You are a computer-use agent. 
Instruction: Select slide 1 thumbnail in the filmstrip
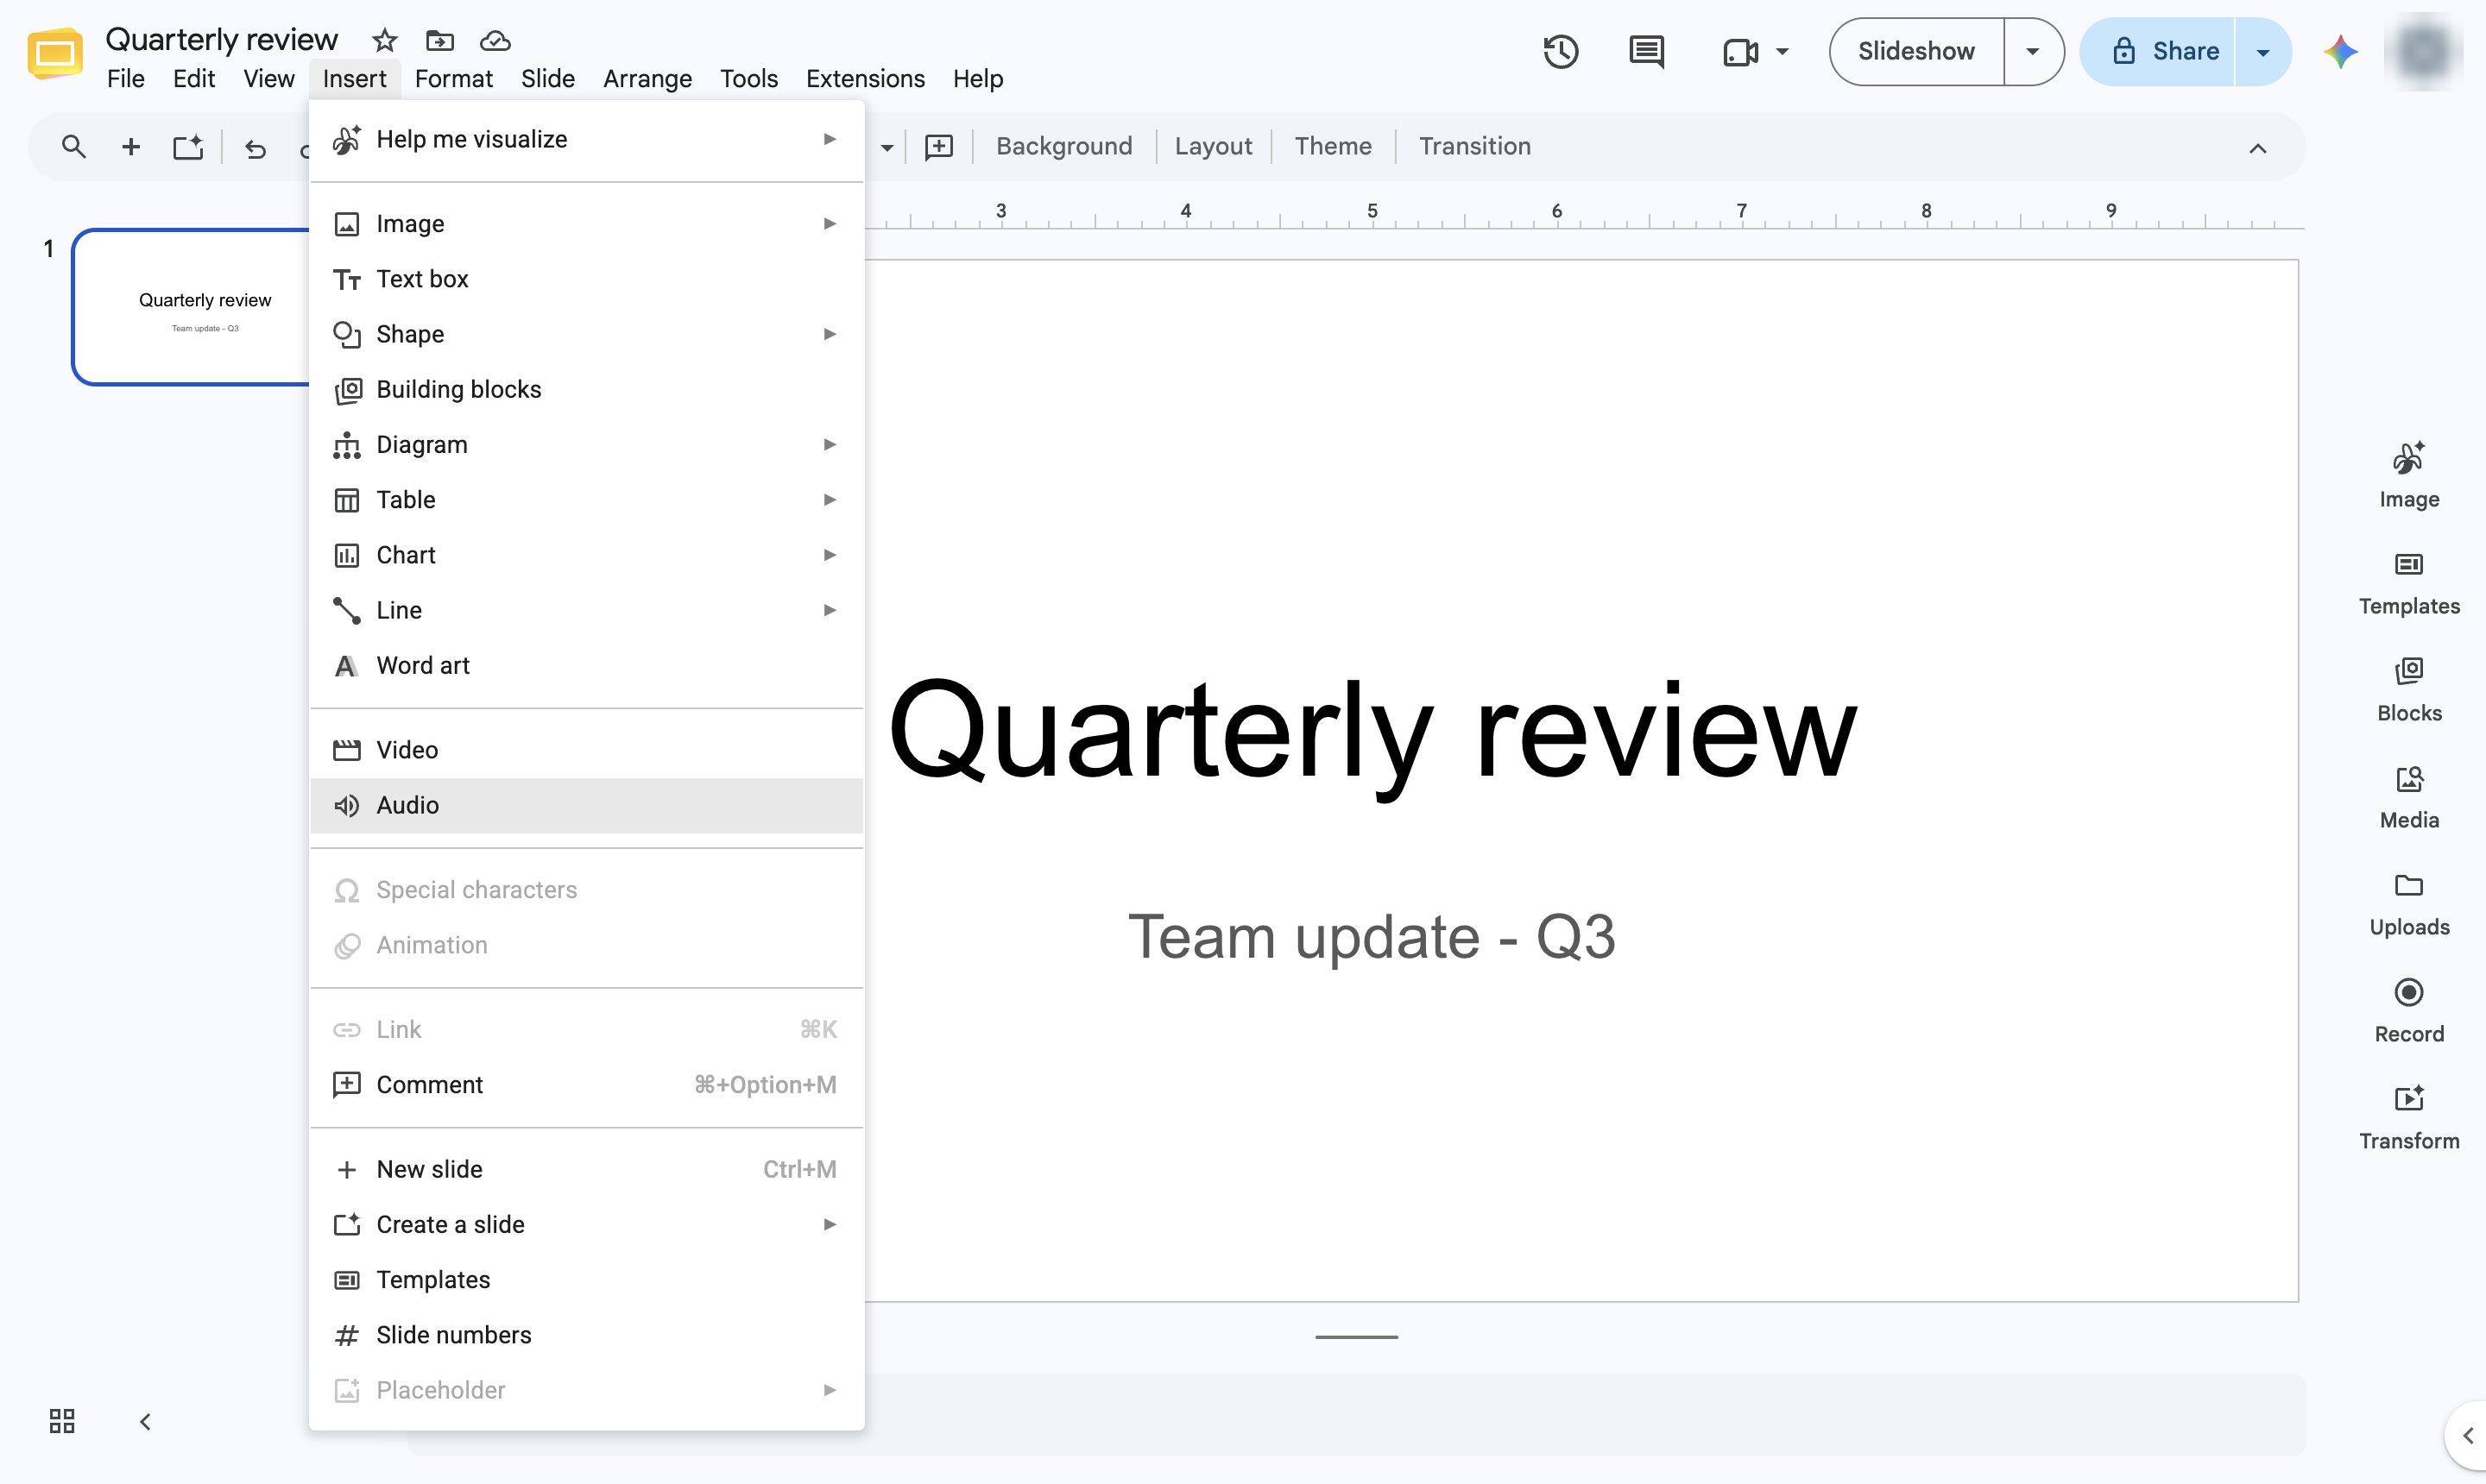point(192,307)
